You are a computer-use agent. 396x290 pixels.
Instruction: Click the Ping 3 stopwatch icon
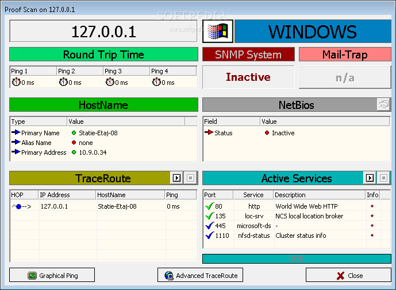click(110, 82)
